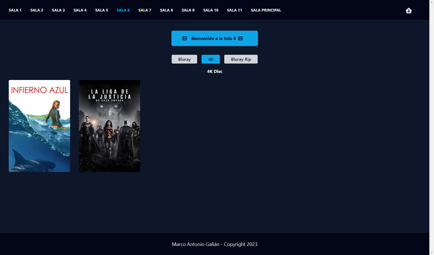Viewport: 434px width, 255px height.
Task: Click the scrollbar down arrow
Action: (x=432, y=252)
